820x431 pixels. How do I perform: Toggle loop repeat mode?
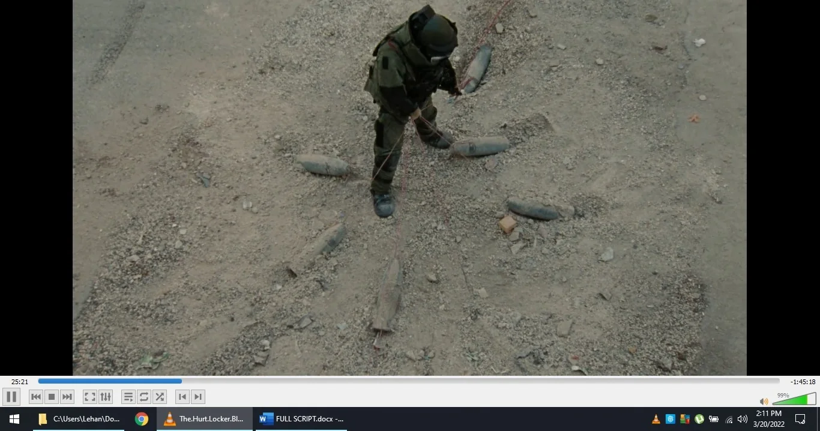click(143, 397)
